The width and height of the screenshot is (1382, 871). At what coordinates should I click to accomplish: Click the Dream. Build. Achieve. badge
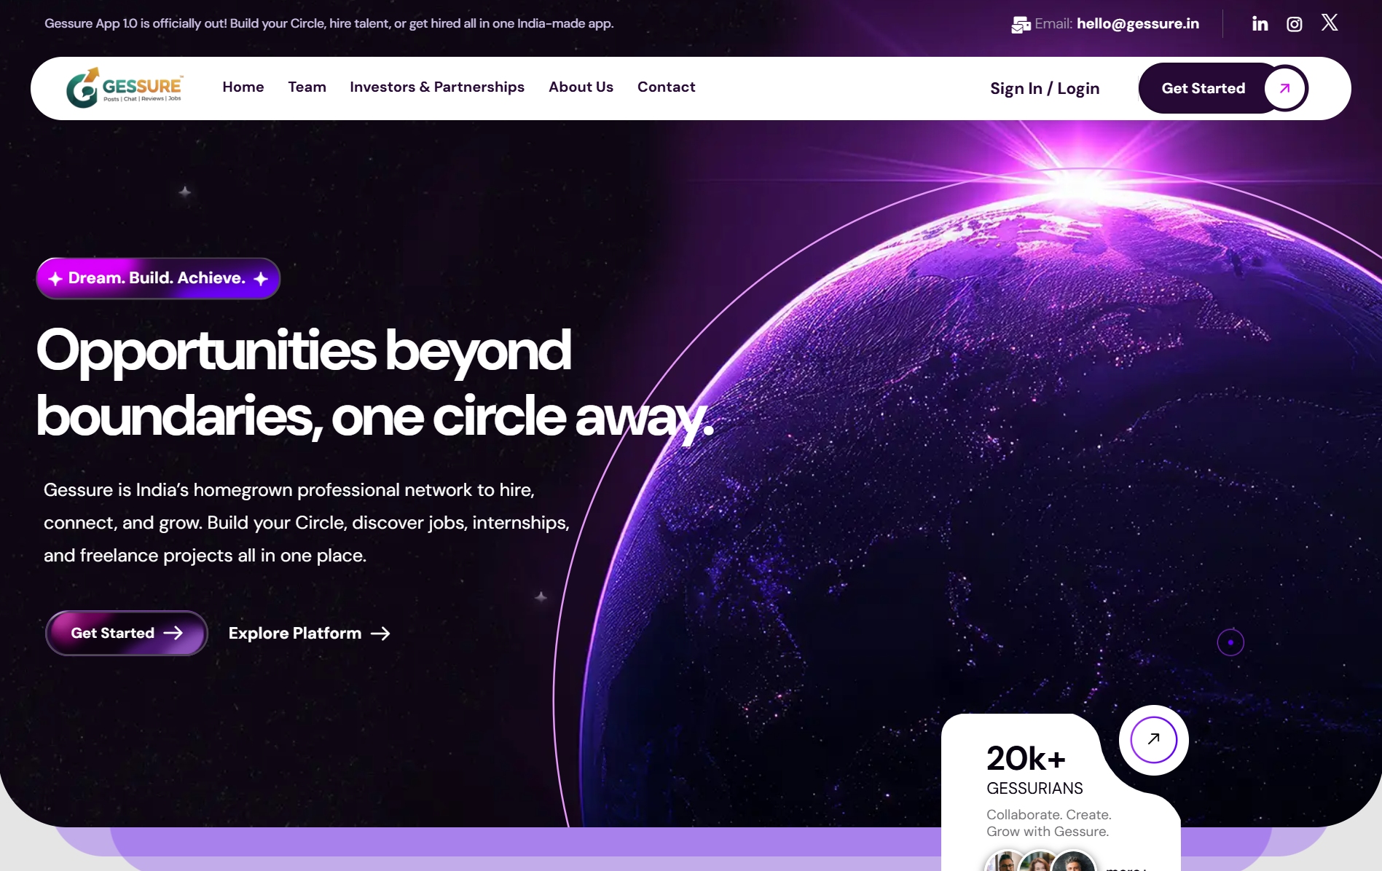(x=158, y=278)
